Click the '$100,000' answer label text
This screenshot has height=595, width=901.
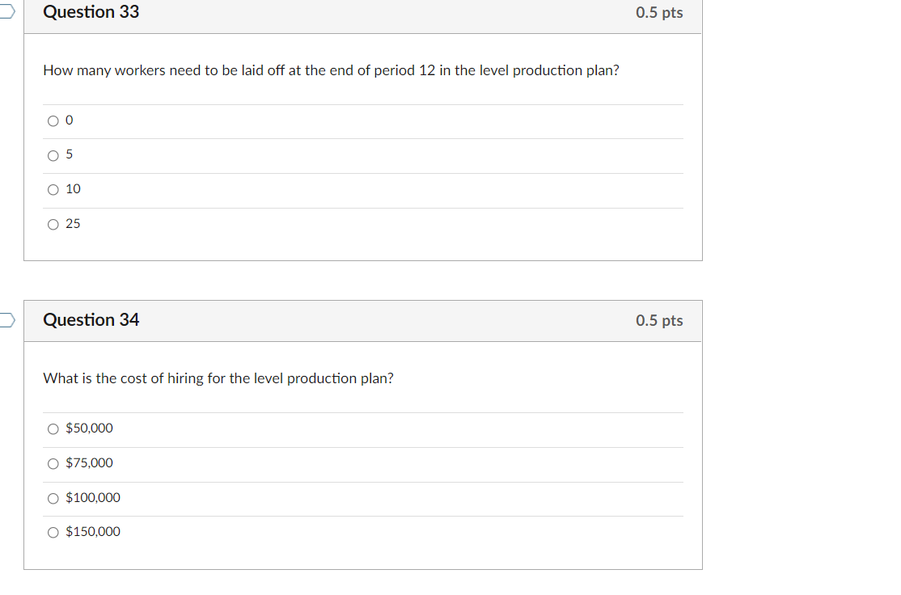93,498
